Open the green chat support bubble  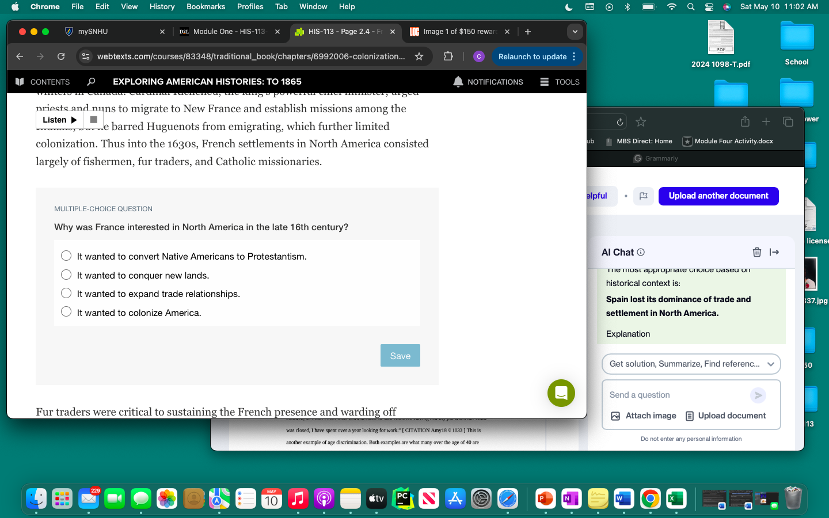561,393
